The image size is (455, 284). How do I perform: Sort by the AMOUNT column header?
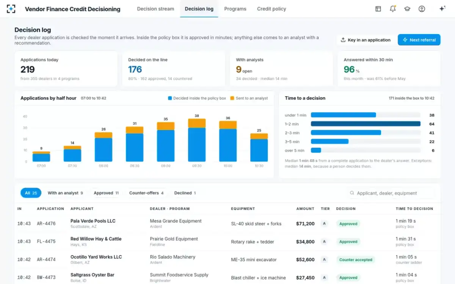point(305,209)
